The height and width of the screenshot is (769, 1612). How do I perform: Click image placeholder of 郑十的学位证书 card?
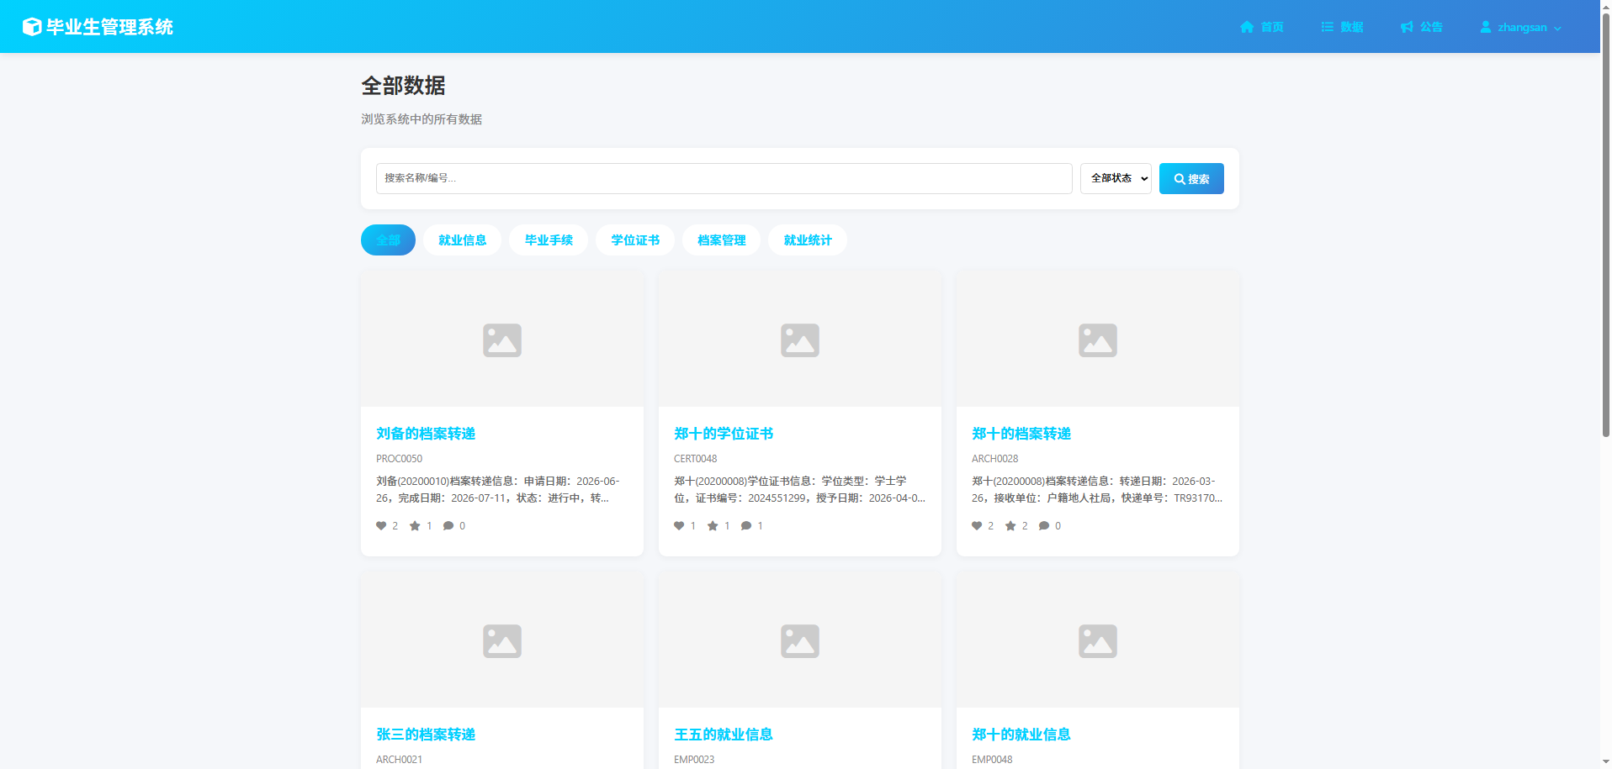(x=800, y=340)
